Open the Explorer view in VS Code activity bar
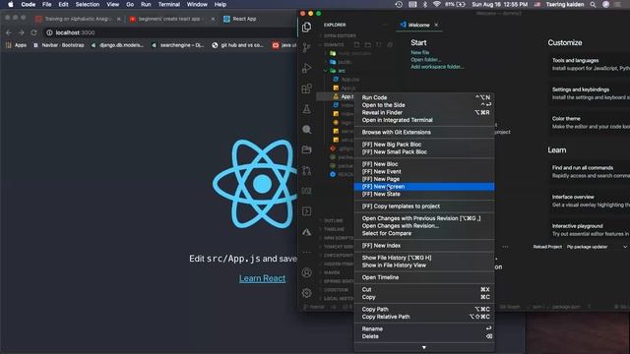Screen dimensions: 630x354 point(306,27)
